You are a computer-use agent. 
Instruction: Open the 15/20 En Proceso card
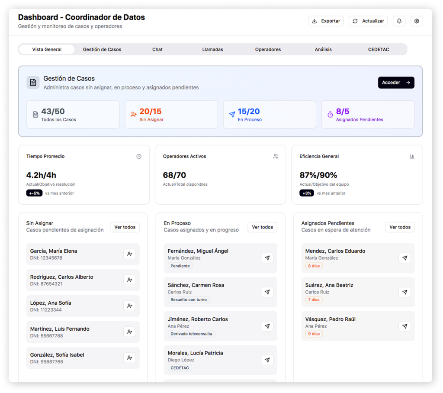point(270,115)
